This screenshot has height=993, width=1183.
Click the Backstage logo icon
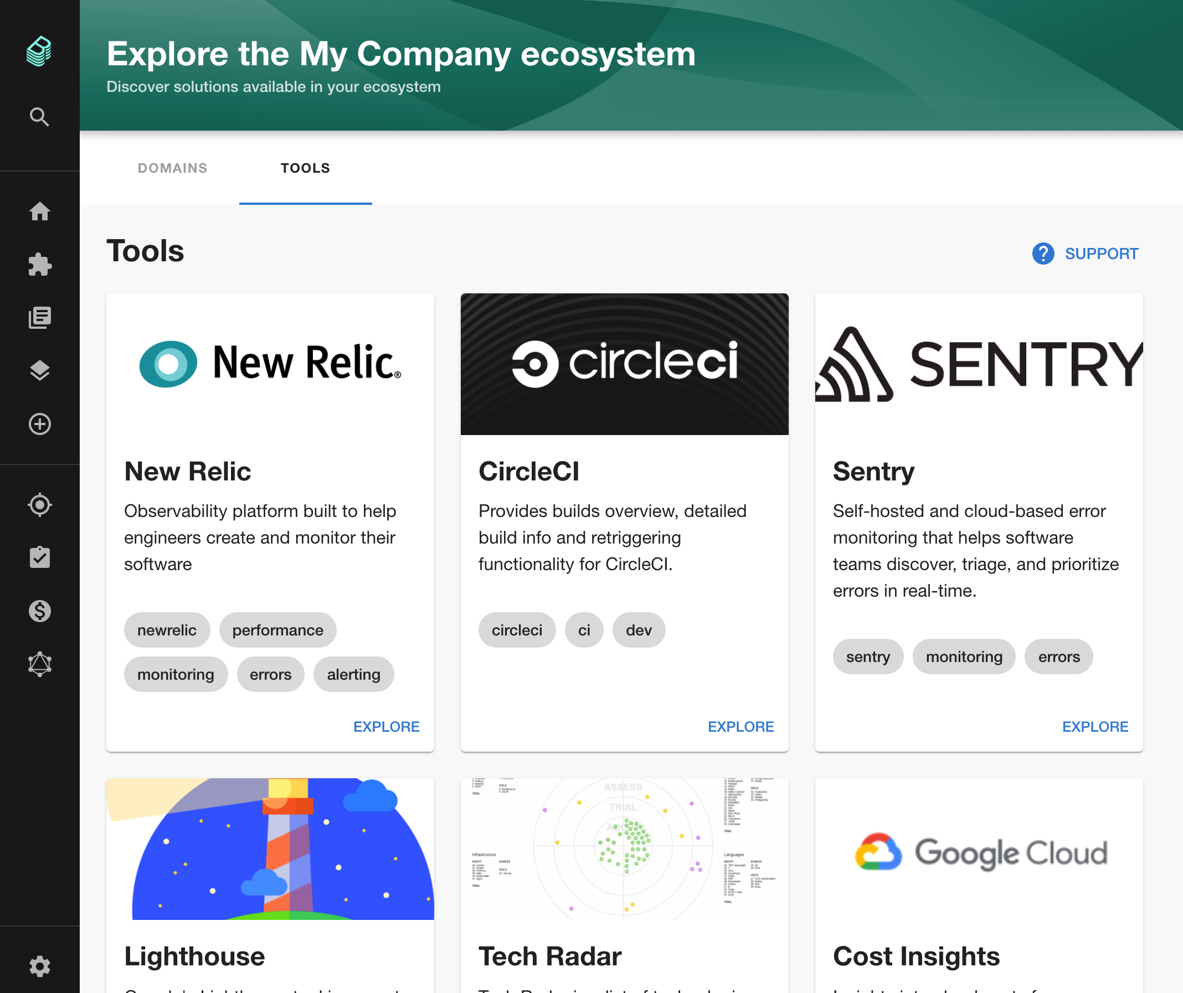pyautogui.click(x=39, y=51)
